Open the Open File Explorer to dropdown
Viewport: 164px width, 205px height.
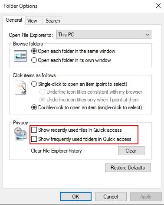coord(104,35)
